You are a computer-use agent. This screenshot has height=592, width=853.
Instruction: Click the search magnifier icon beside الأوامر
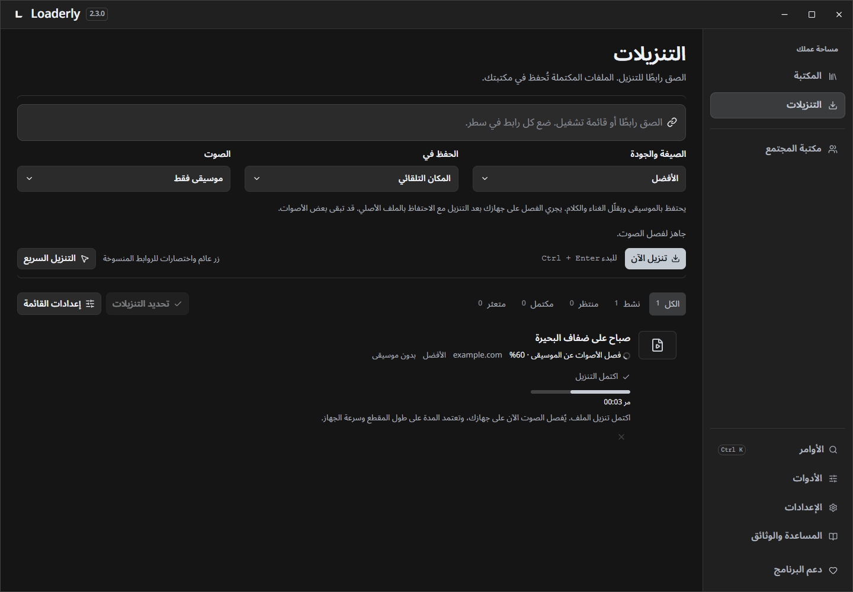(833, 450)
